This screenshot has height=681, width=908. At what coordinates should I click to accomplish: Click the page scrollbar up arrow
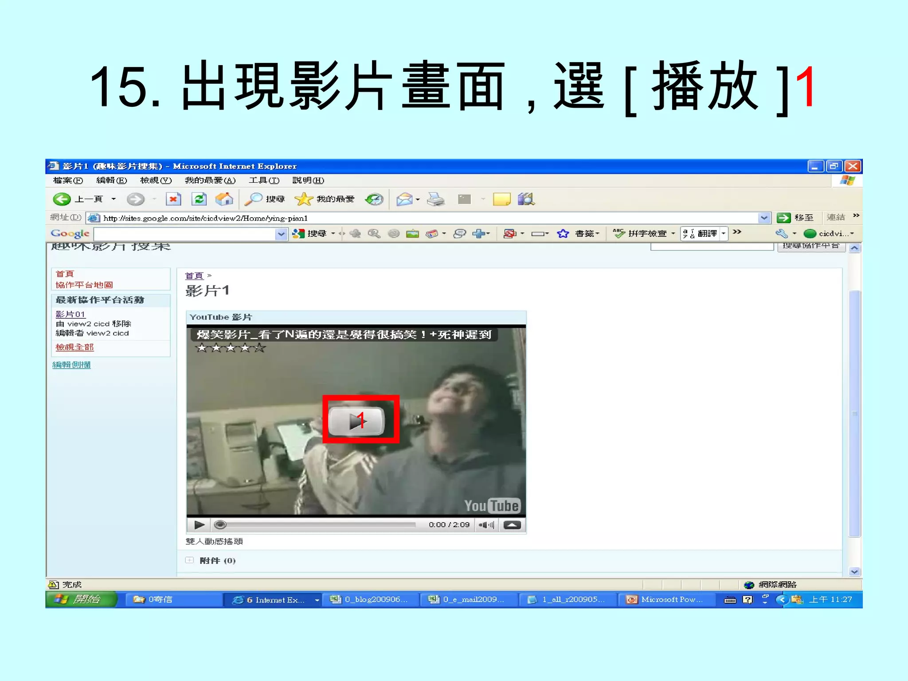click(855, 248)
